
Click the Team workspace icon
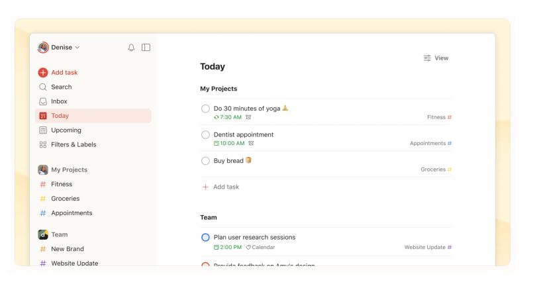coord(43,234)
